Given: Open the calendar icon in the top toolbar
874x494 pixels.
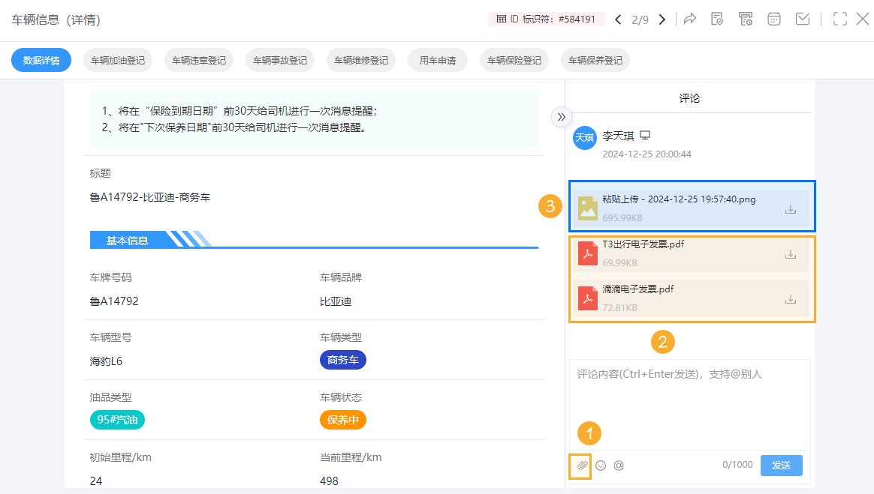Looking at the screenshot, I should 773,19.
